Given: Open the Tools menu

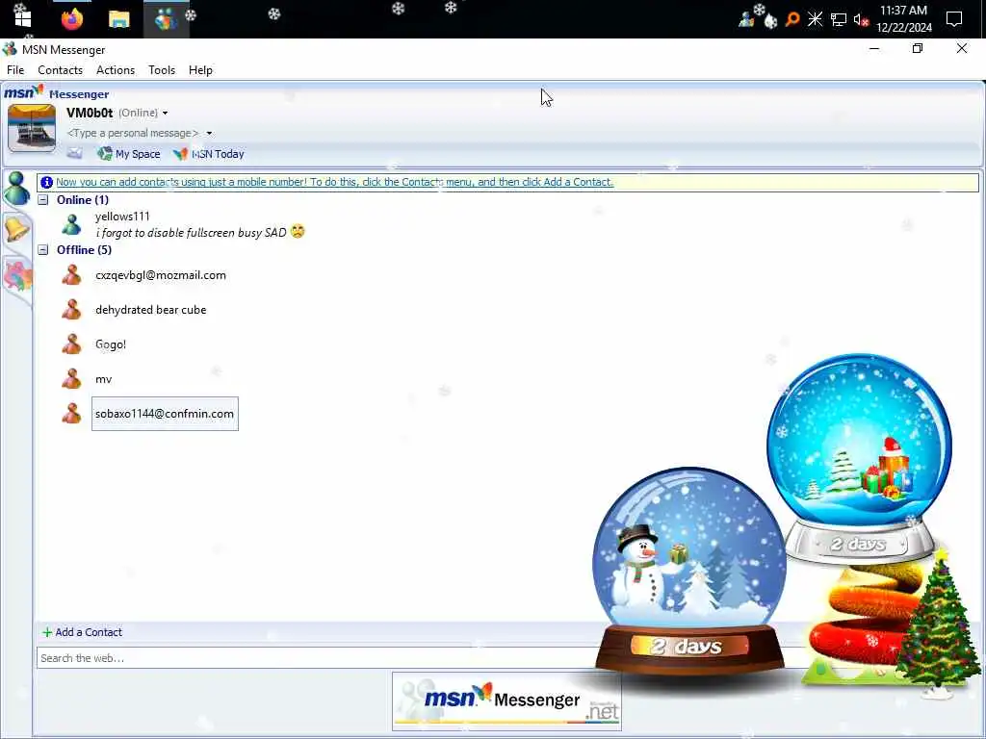Looking at the screenshot, I should [162, 69].
